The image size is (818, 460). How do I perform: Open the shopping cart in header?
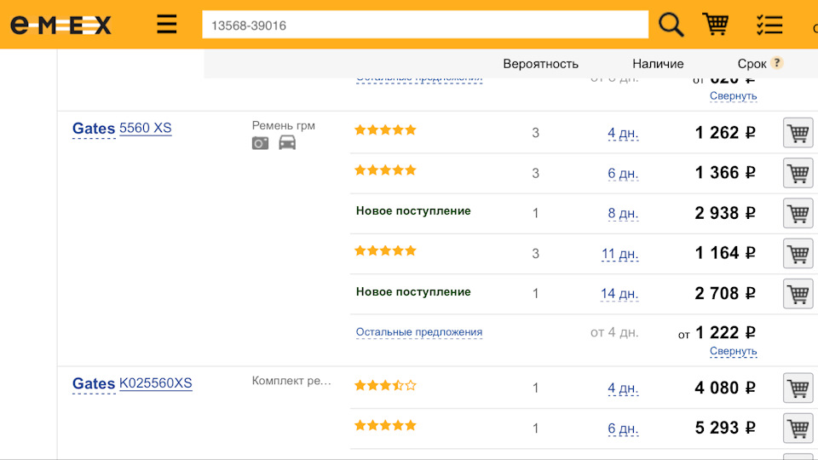pyautogui.click(x=715, y=25)
